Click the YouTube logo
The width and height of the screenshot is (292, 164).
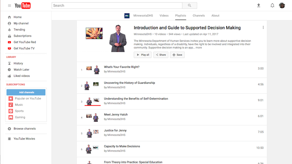(23, 5)
